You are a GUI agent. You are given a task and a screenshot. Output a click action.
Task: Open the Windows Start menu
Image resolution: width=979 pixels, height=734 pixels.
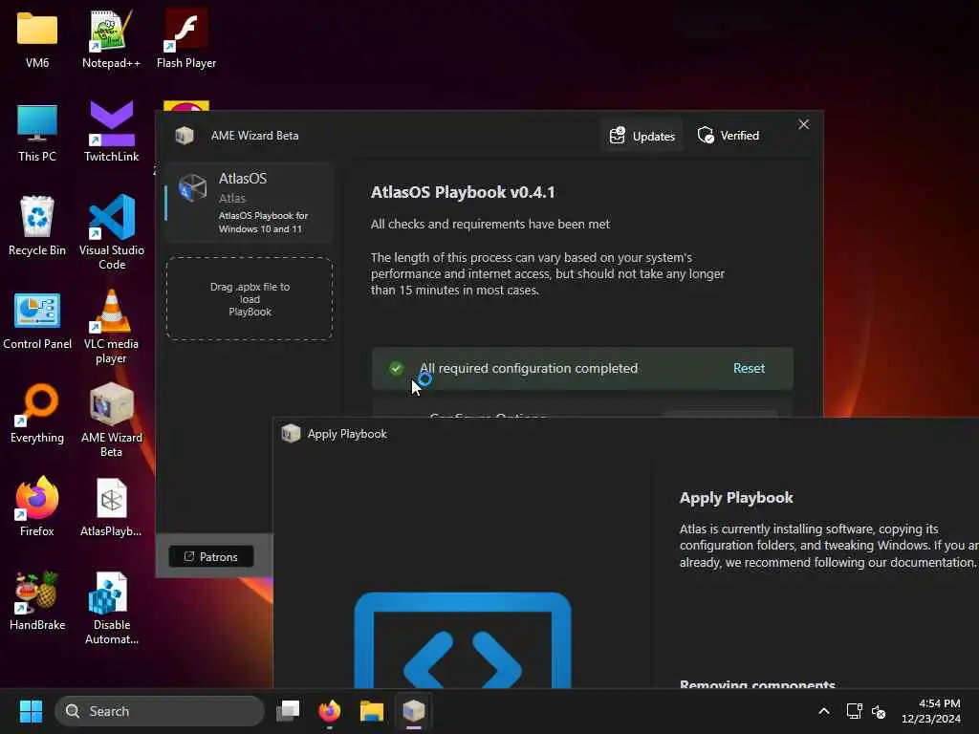[31, 711]
